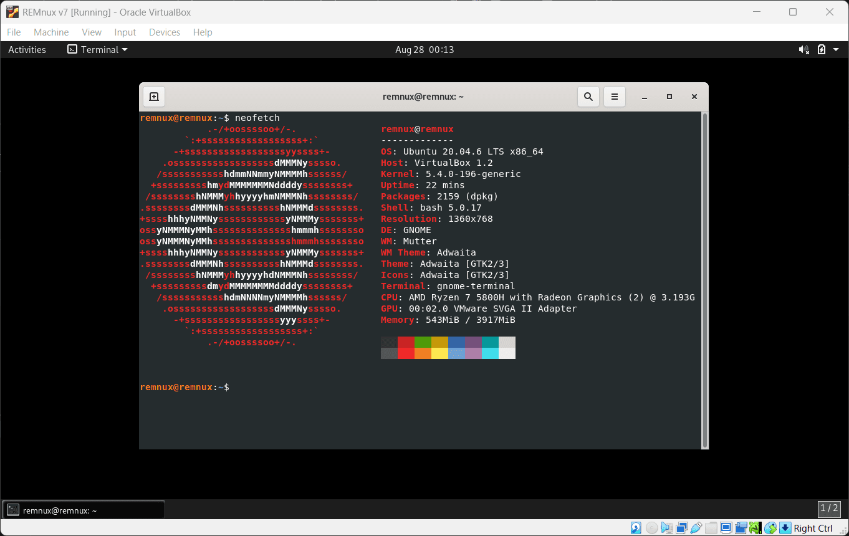Click the GPU: VMware SVGA II Adapter line

point(479,309)
